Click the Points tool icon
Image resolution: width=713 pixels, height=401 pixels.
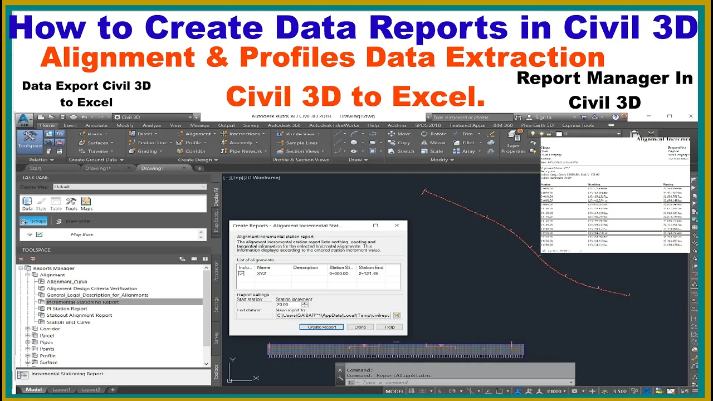coord(82,134)
